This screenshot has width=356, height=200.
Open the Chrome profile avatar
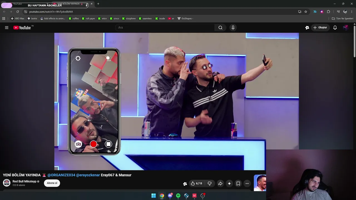point(345,12)
